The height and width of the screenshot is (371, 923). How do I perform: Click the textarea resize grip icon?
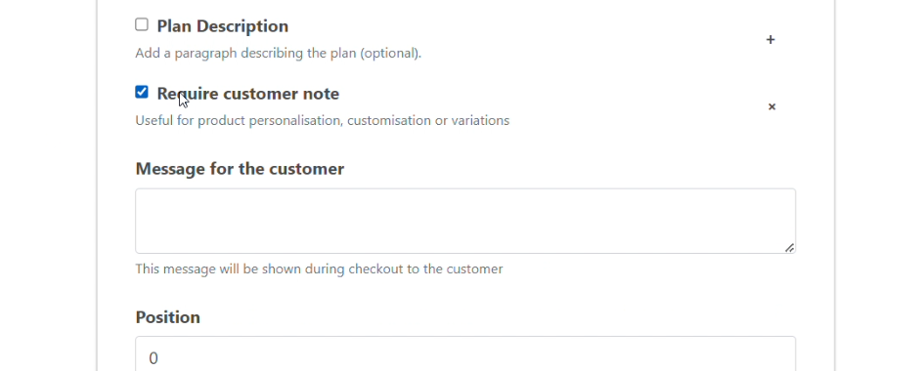(789, 248)
